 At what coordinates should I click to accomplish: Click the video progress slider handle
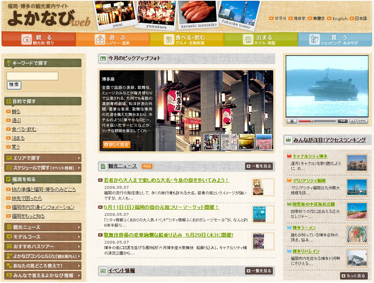(x=312, y=121)
